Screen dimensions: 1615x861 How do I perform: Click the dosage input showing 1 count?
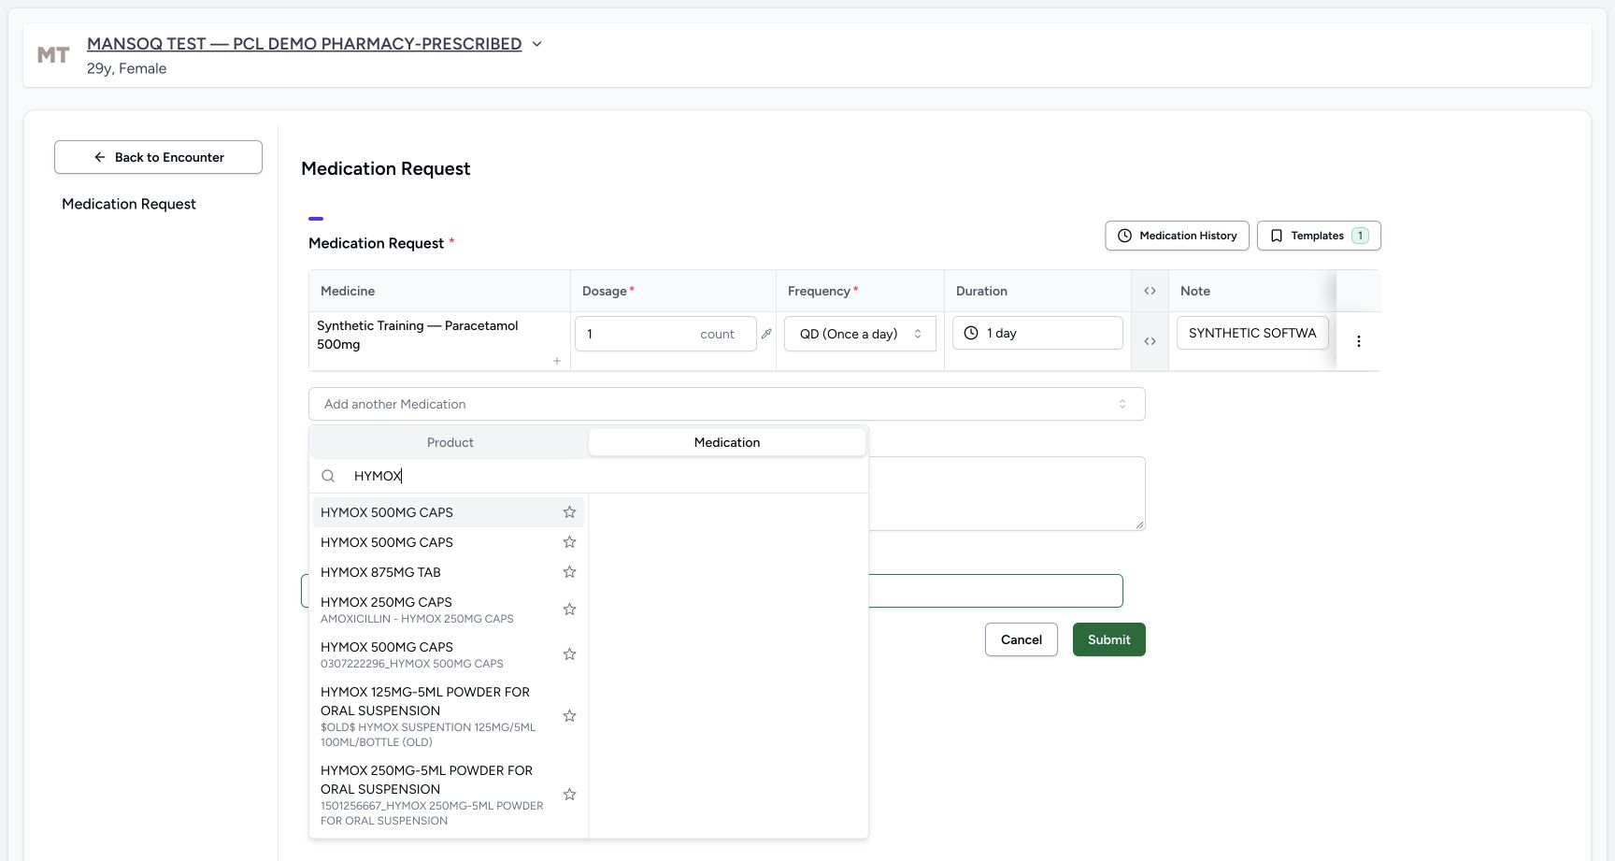pyautogui.click(x=665, y=334)
